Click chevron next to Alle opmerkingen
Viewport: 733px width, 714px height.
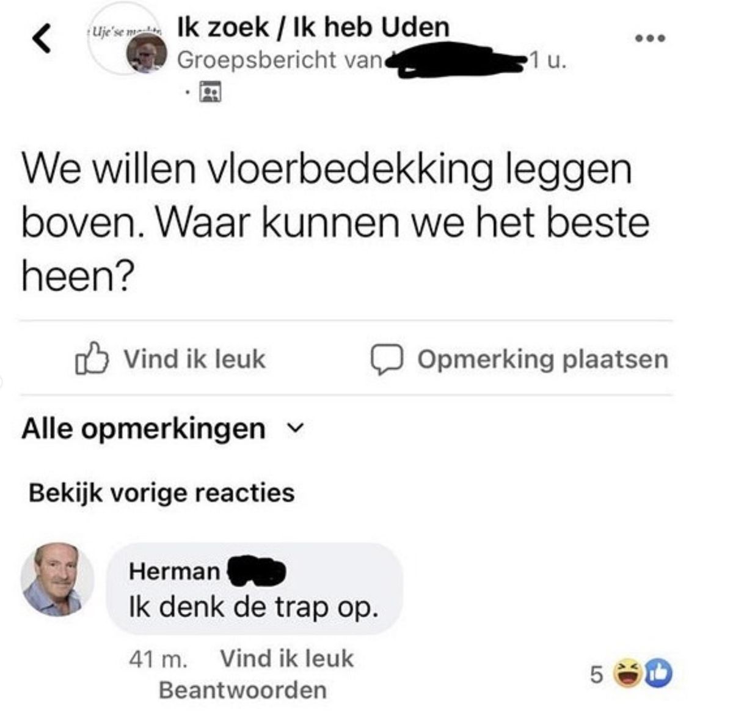pos(295,429)
